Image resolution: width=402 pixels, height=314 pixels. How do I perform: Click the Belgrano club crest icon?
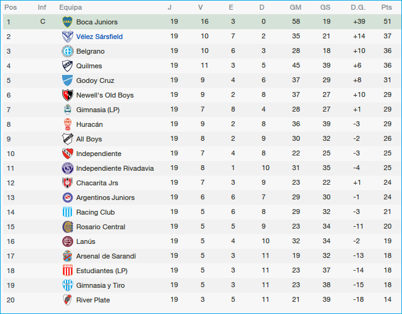(67, 51)
